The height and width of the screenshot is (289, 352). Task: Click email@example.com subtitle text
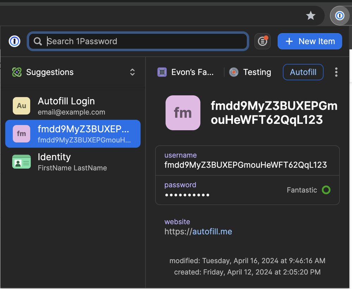(72, 112)
